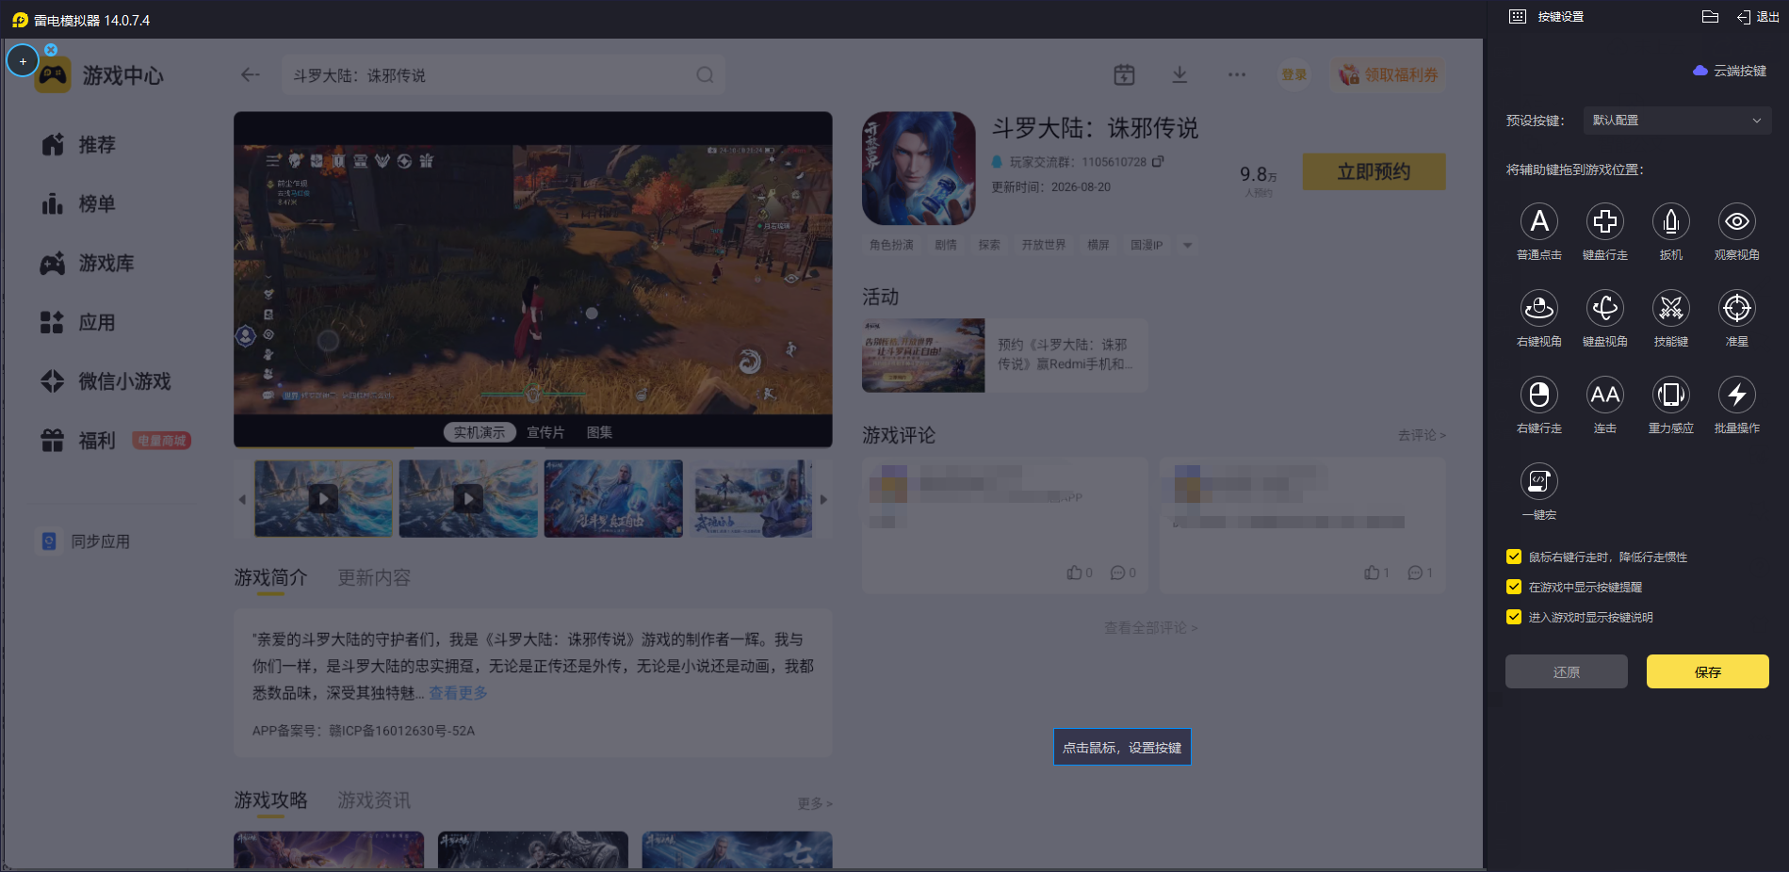
Task: Click 立即预约 reserve now button
Action: tap(1374, 171)
